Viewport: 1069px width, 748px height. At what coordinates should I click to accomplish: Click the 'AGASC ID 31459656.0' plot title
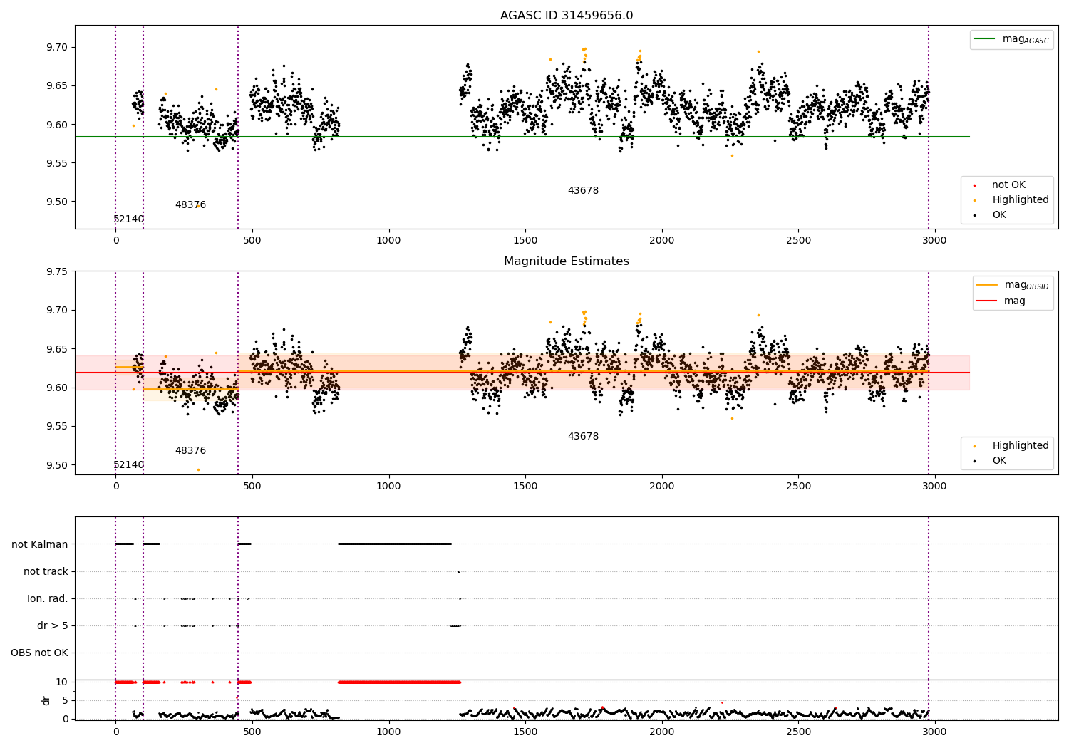(566, 16)
